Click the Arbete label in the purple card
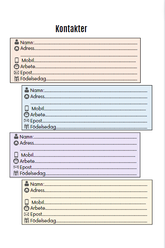 27,161
